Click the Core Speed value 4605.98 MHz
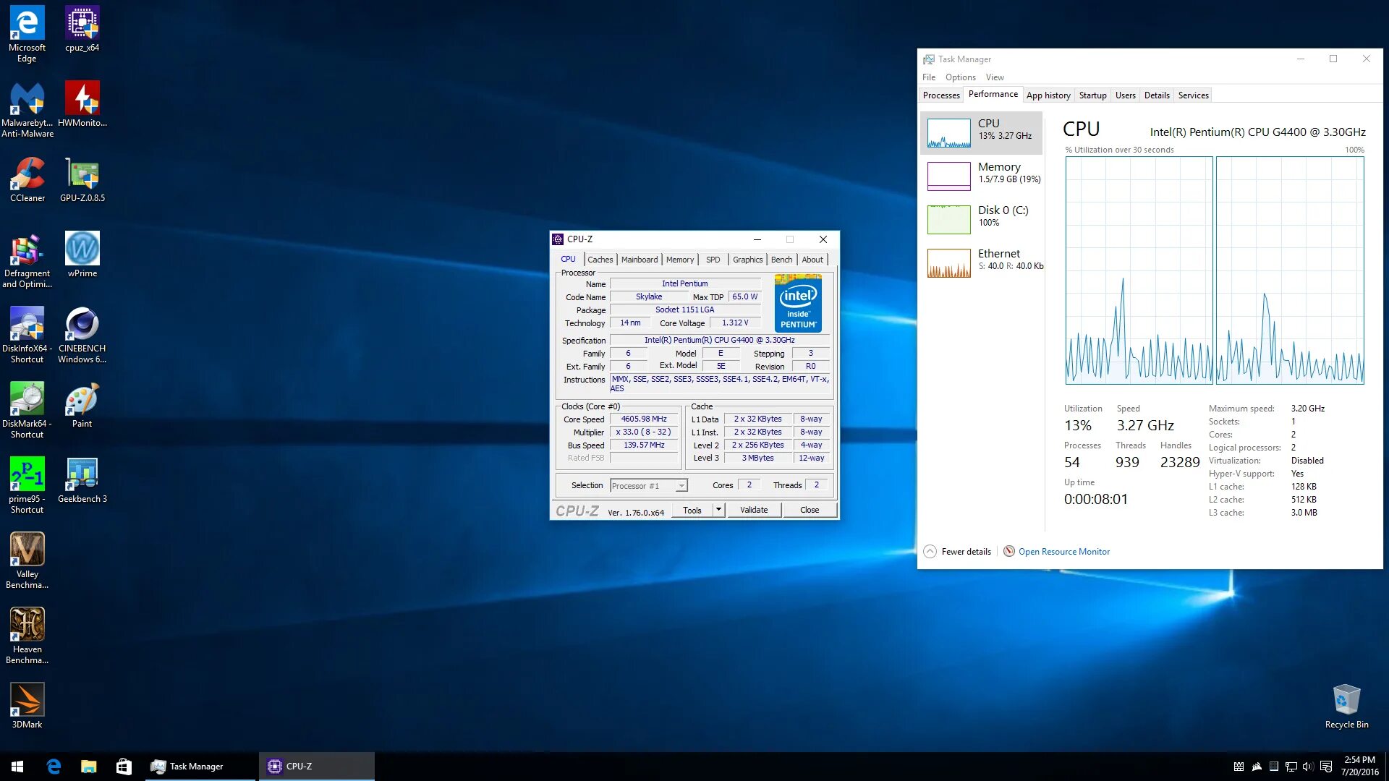This screenshot has width=1389, height=781. [x=644, y=419]
